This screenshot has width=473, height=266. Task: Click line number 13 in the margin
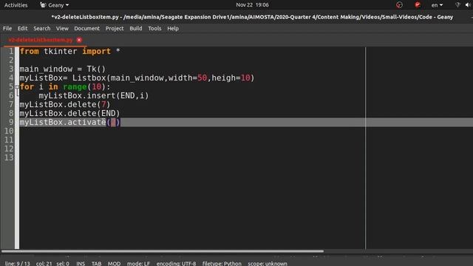[9, 157]
